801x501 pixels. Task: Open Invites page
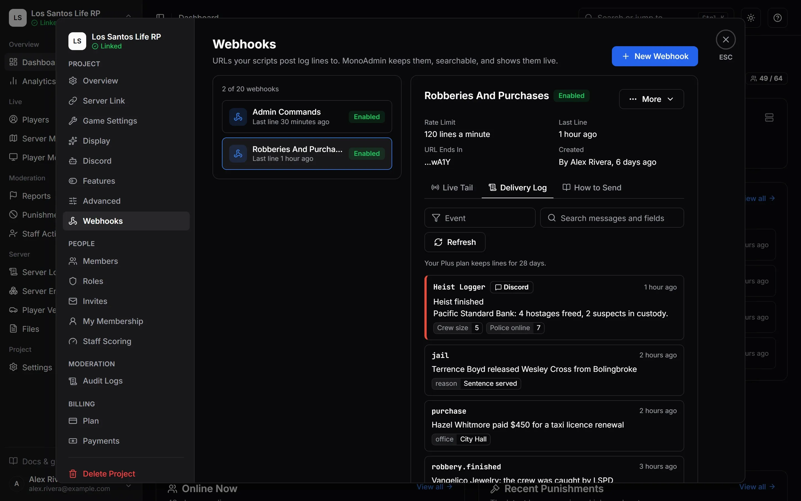126,301
